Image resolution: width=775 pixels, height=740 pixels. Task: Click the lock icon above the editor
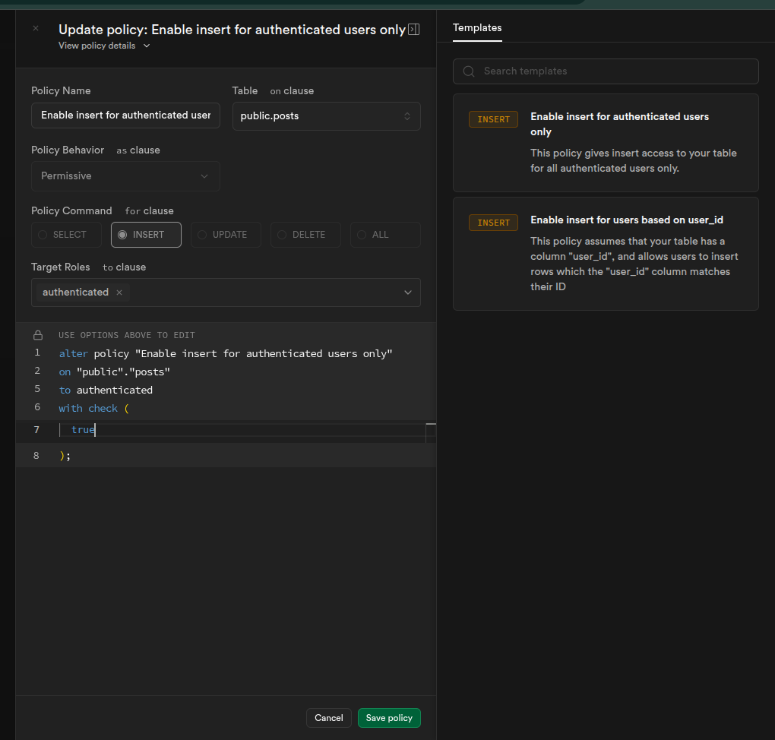pyautogui.click(x=38, y=335)
